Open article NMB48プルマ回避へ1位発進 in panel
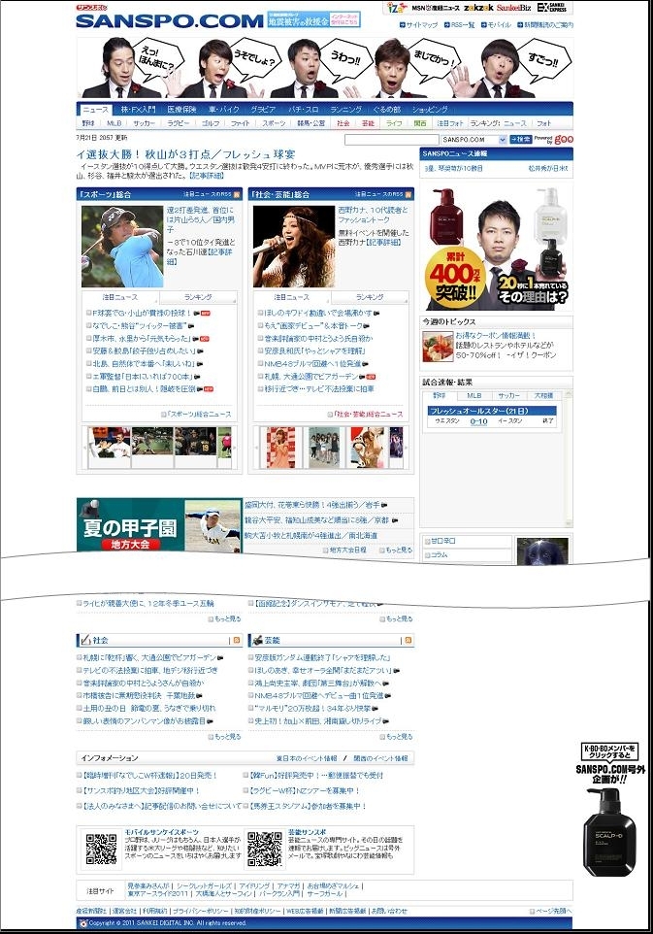Screen dimensions: 653x934 pos(312,363)
